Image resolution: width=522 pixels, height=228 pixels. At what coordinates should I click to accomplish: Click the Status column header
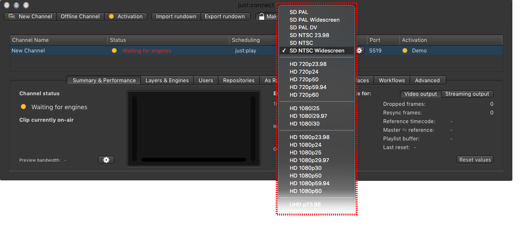(x=168, y=40)
